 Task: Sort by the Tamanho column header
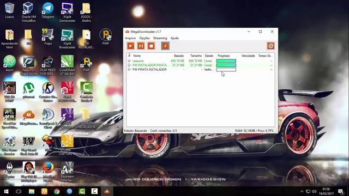(196, 56)
